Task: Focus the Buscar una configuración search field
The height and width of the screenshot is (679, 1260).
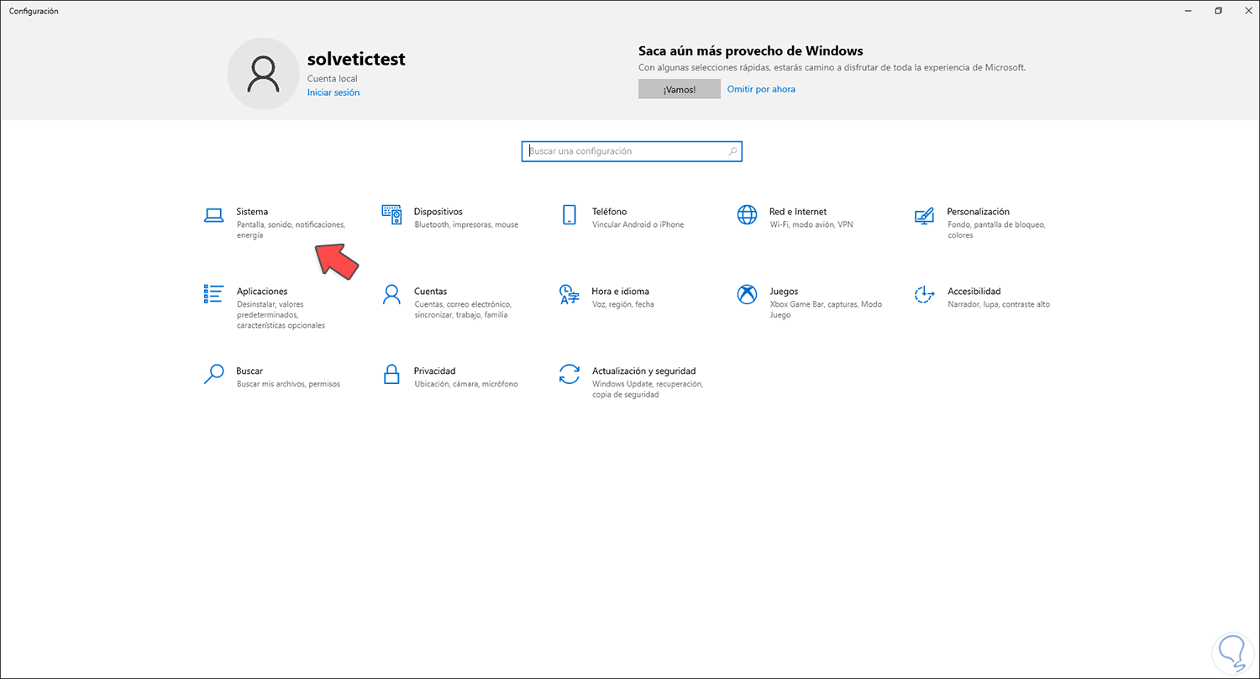Action: click(626, 151)
